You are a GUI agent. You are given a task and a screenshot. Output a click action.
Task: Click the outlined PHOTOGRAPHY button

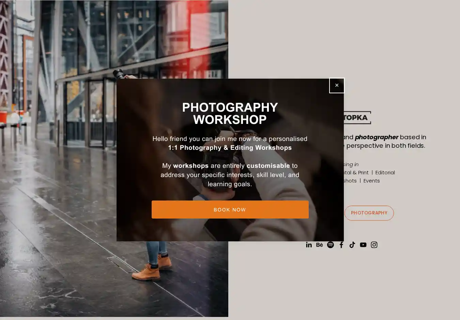click(x=369, y=213)
